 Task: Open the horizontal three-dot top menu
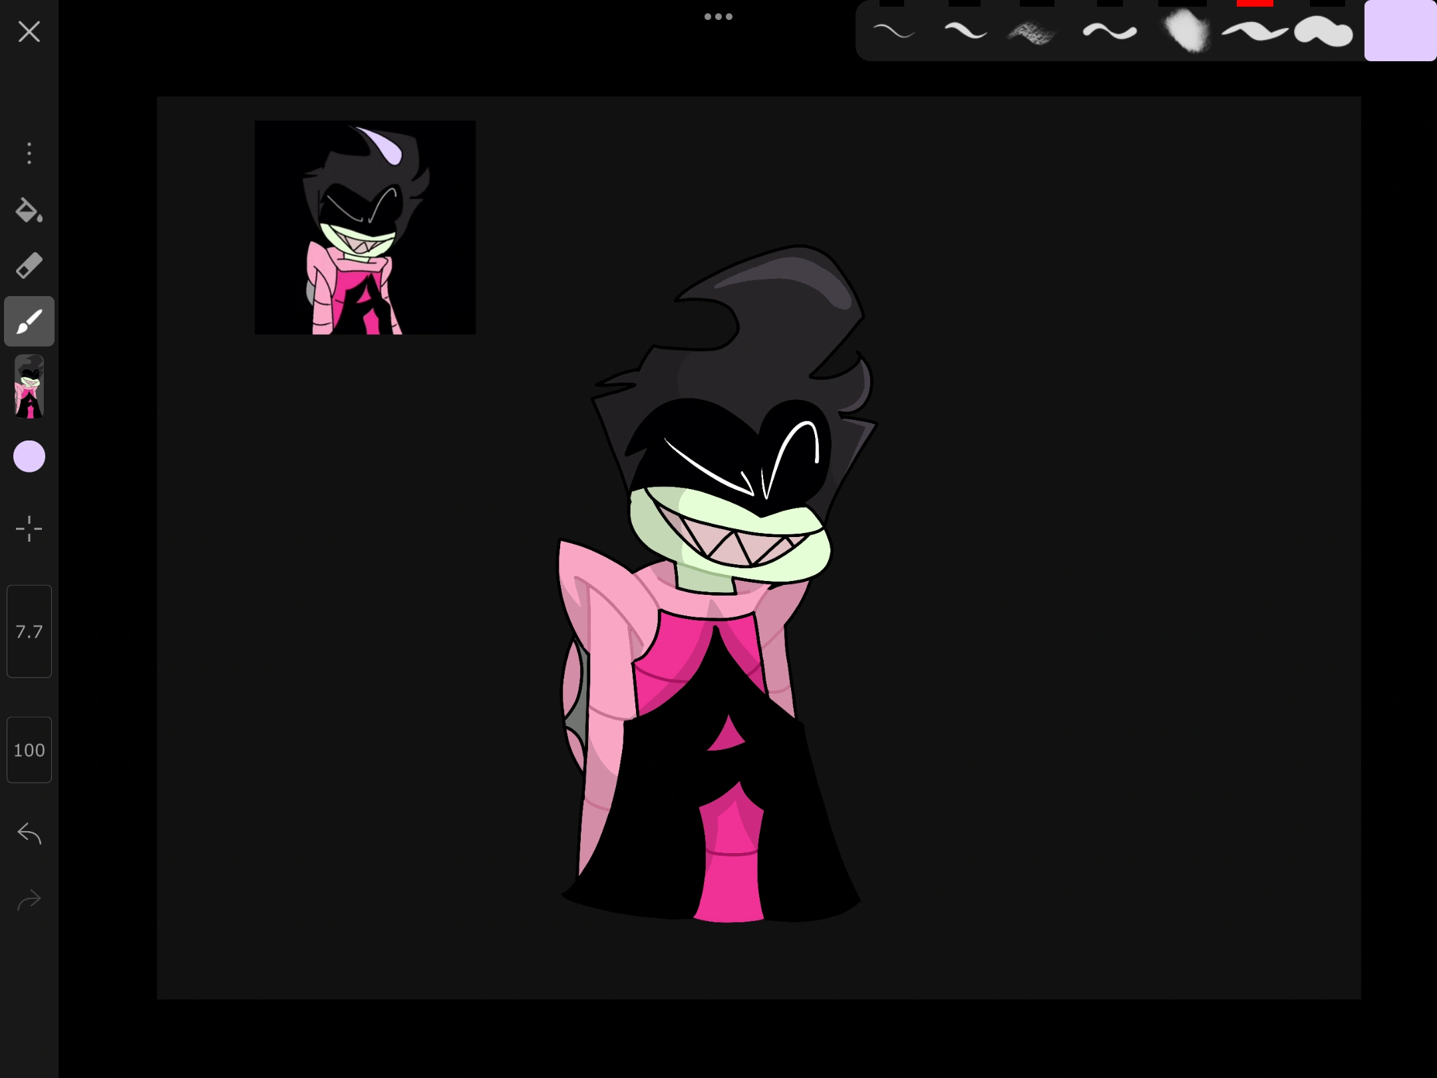718,17
